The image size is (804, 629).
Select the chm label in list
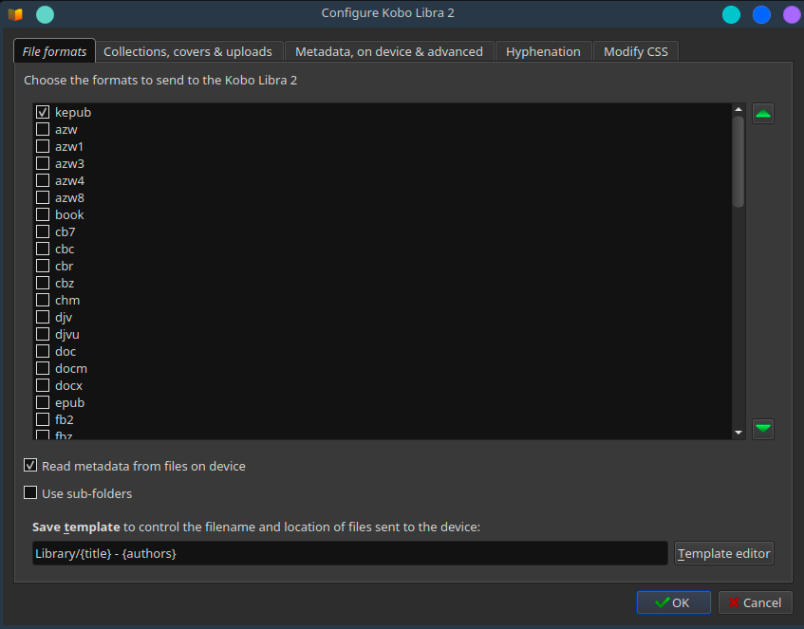pyautogui.click(x=67, y=300)
